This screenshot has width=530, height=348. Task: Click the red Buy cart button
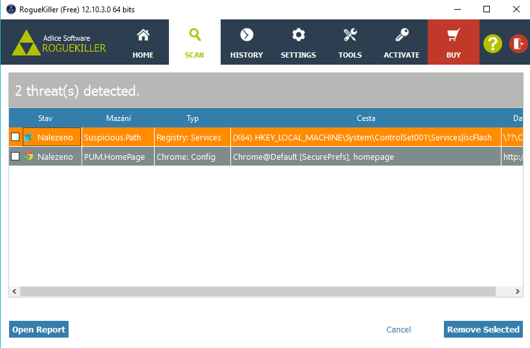point(453,42)
